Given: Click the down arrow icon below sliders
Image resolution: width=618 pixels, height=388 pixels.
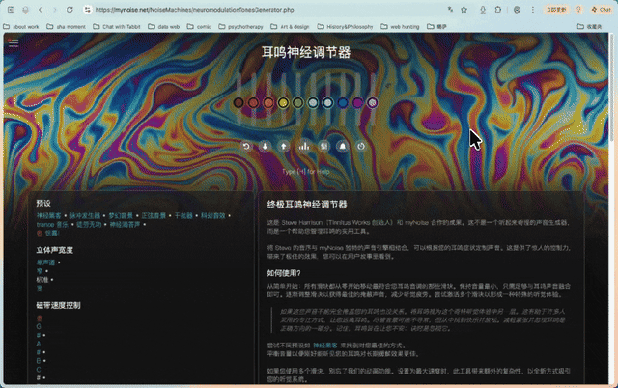Looking at the screenshot, I should click(265, 147).
